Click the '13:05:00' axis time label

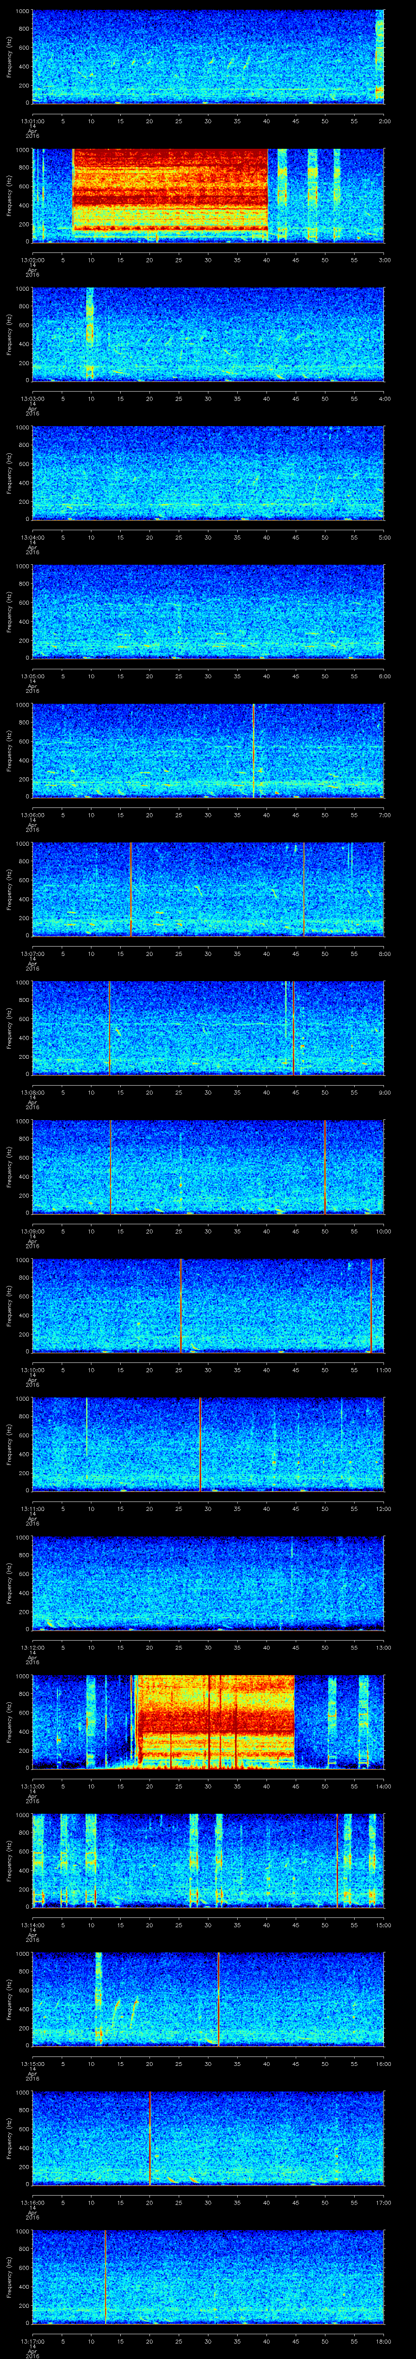pos(33,675)
